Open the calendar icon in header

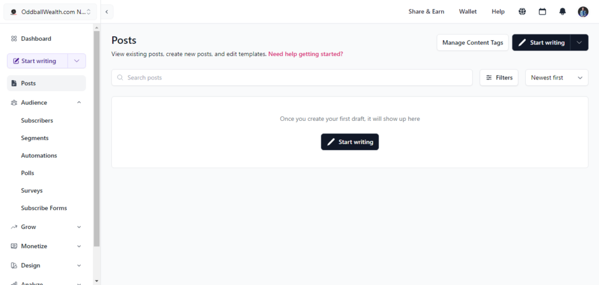pyautogui.click(x=542, y=12)
